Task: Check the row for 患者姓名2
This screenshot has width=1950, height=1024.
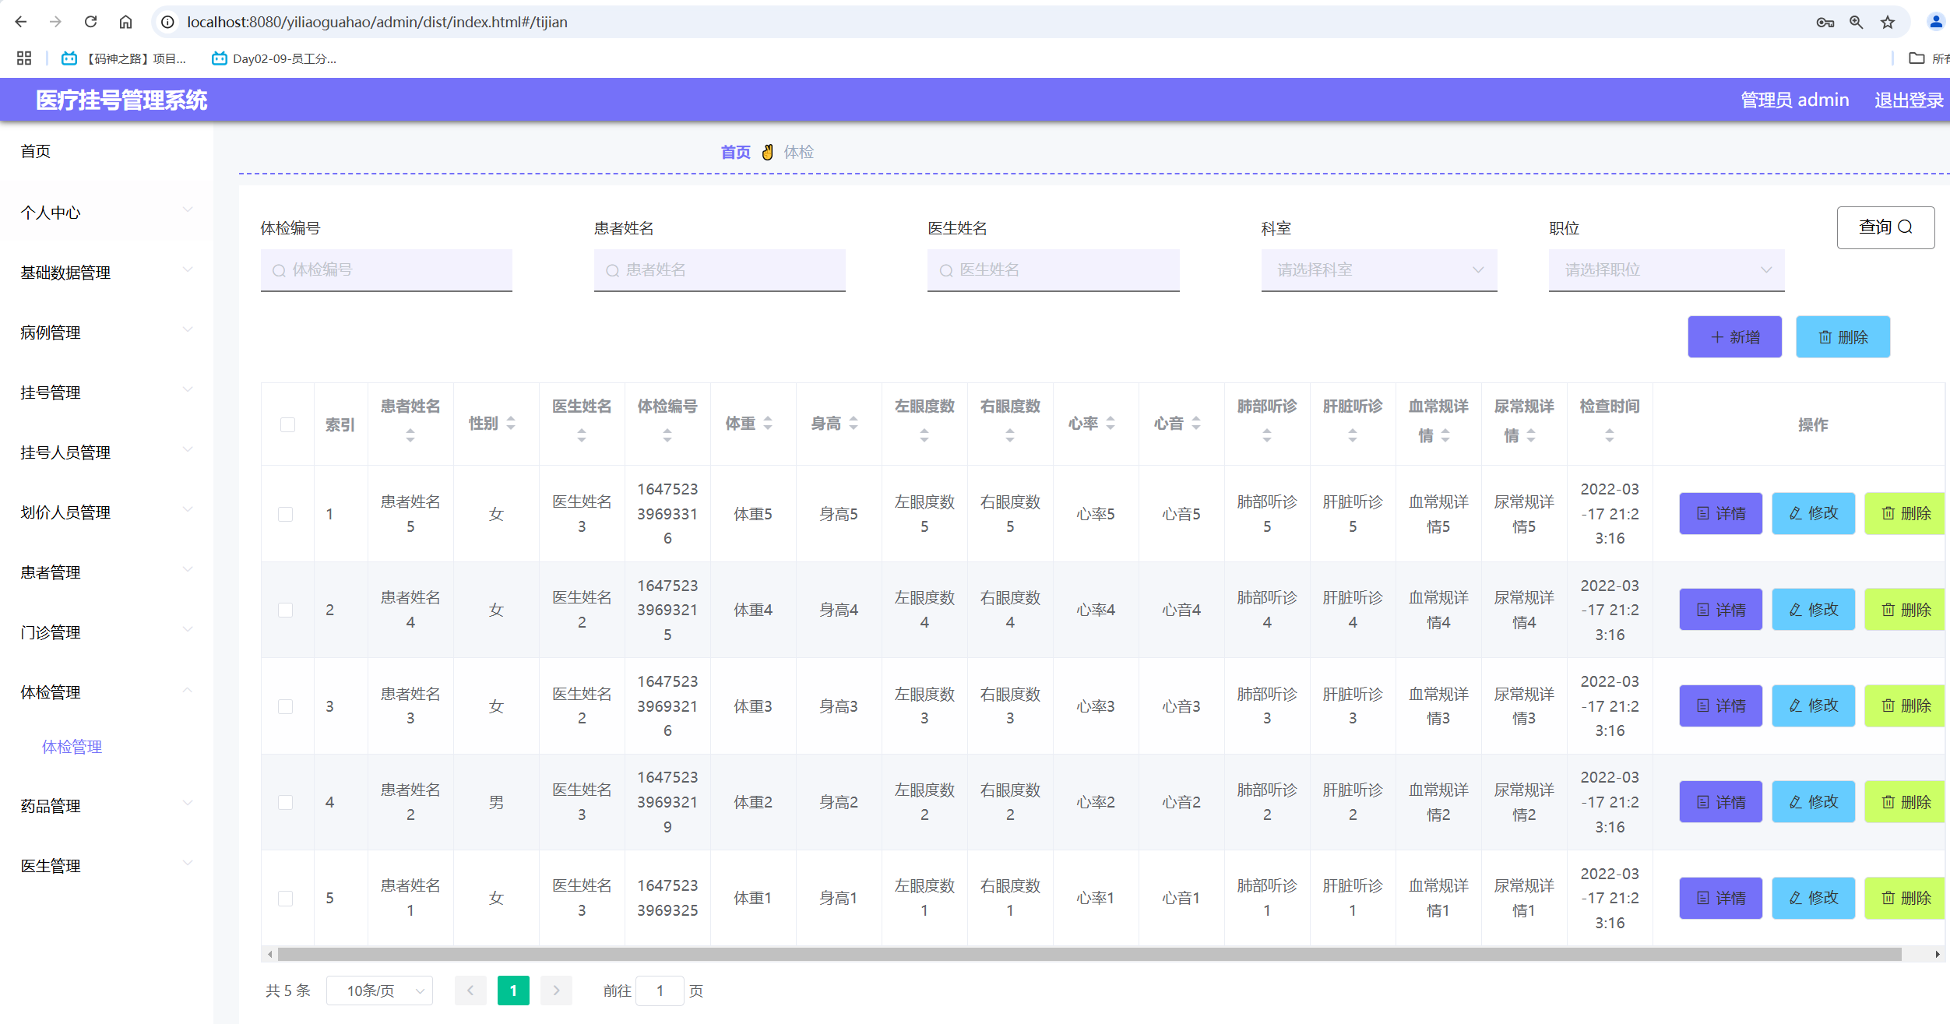Action: (x=286, y=802)
